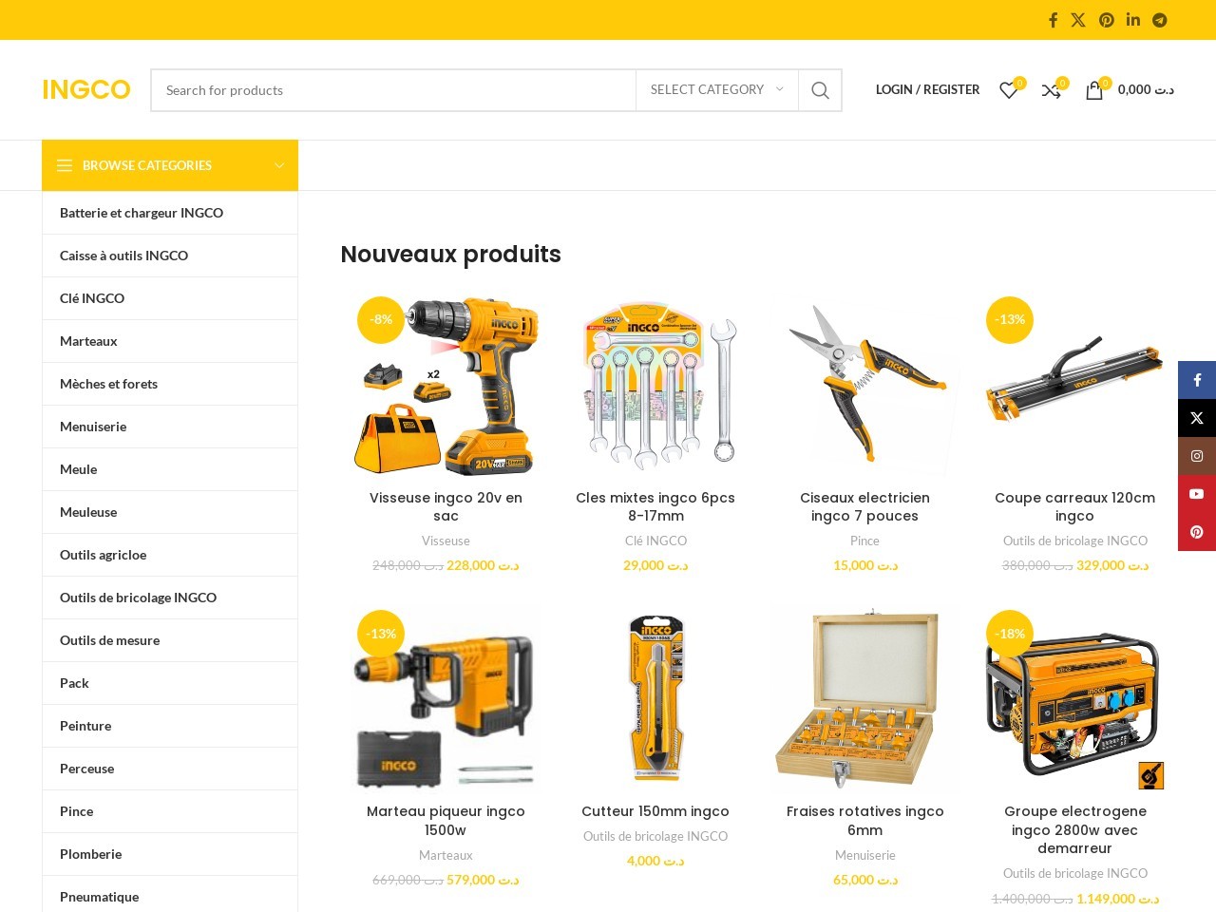Click LOGIN / REGISTER link

pos(927,89)
